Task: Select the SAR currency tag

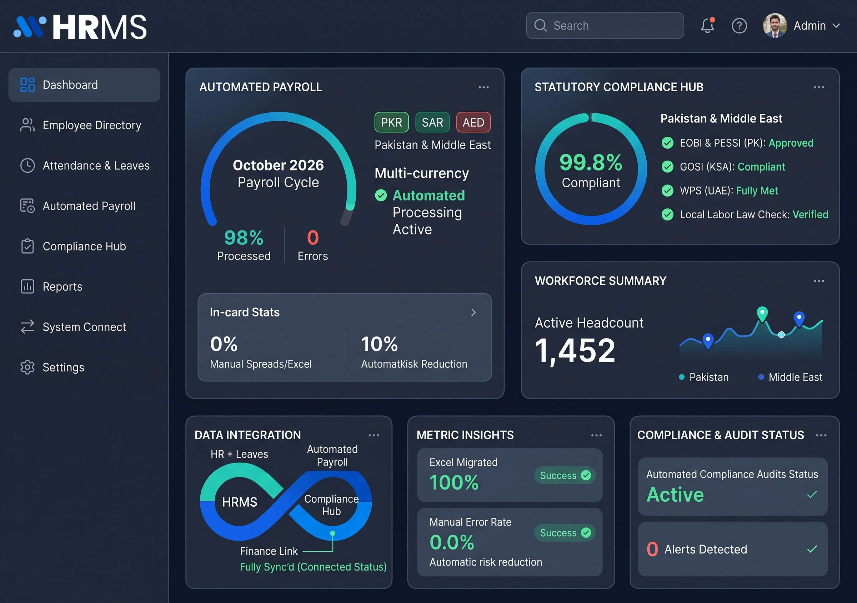Action: pyautogui.click(x=432, y=122)
